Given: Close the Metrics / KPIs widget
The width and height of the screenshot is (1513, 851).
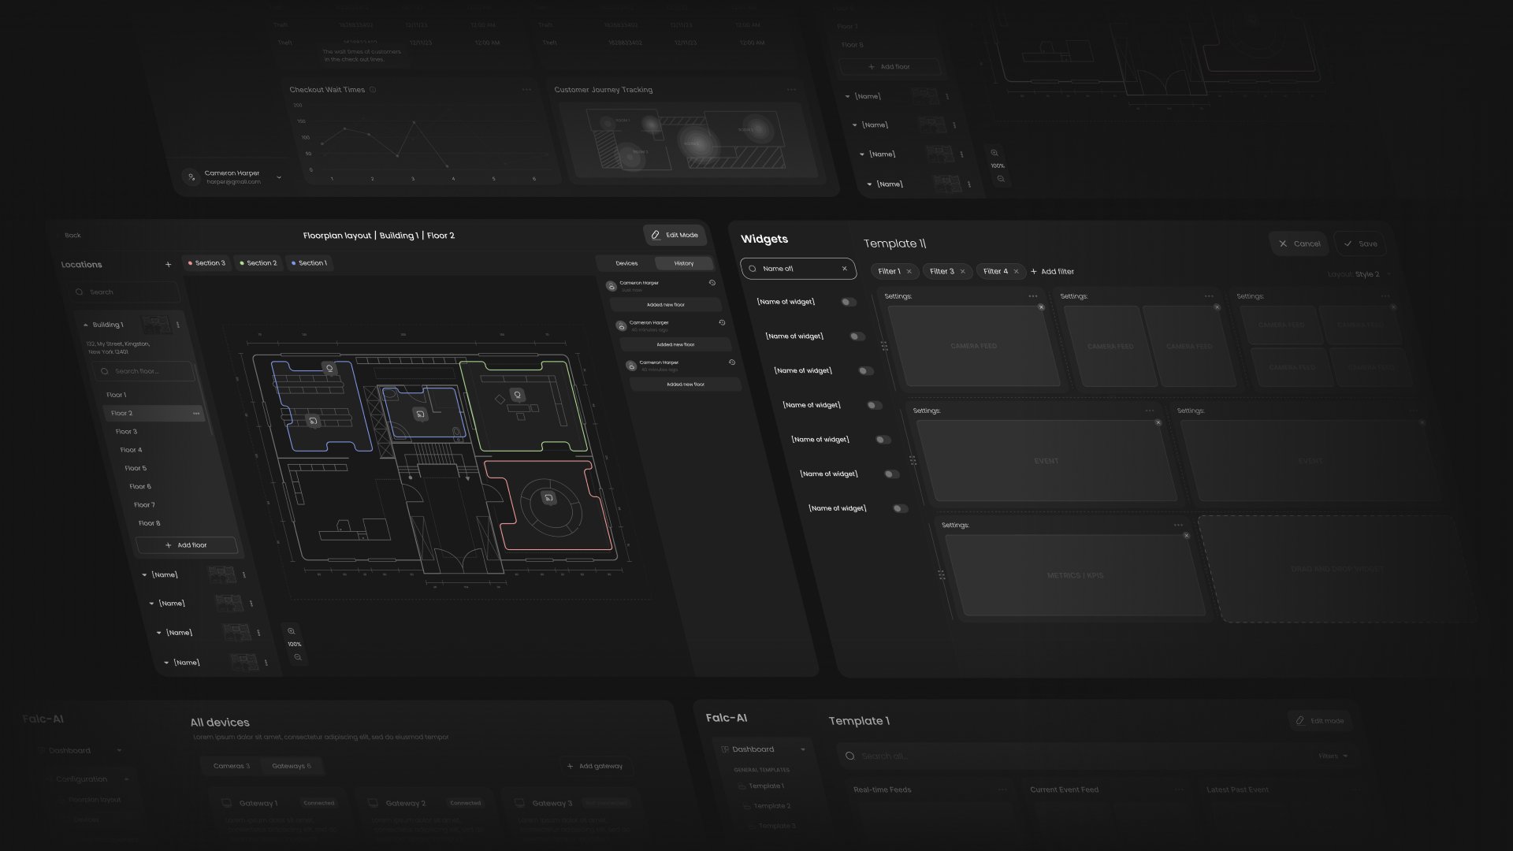Looking at the screenshot, I should click(1187, 536).
